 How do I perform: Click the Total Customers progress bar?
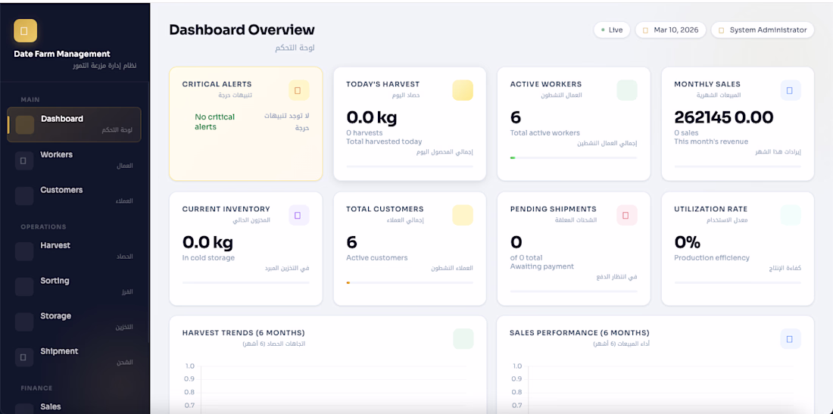(x=410, y=282)
